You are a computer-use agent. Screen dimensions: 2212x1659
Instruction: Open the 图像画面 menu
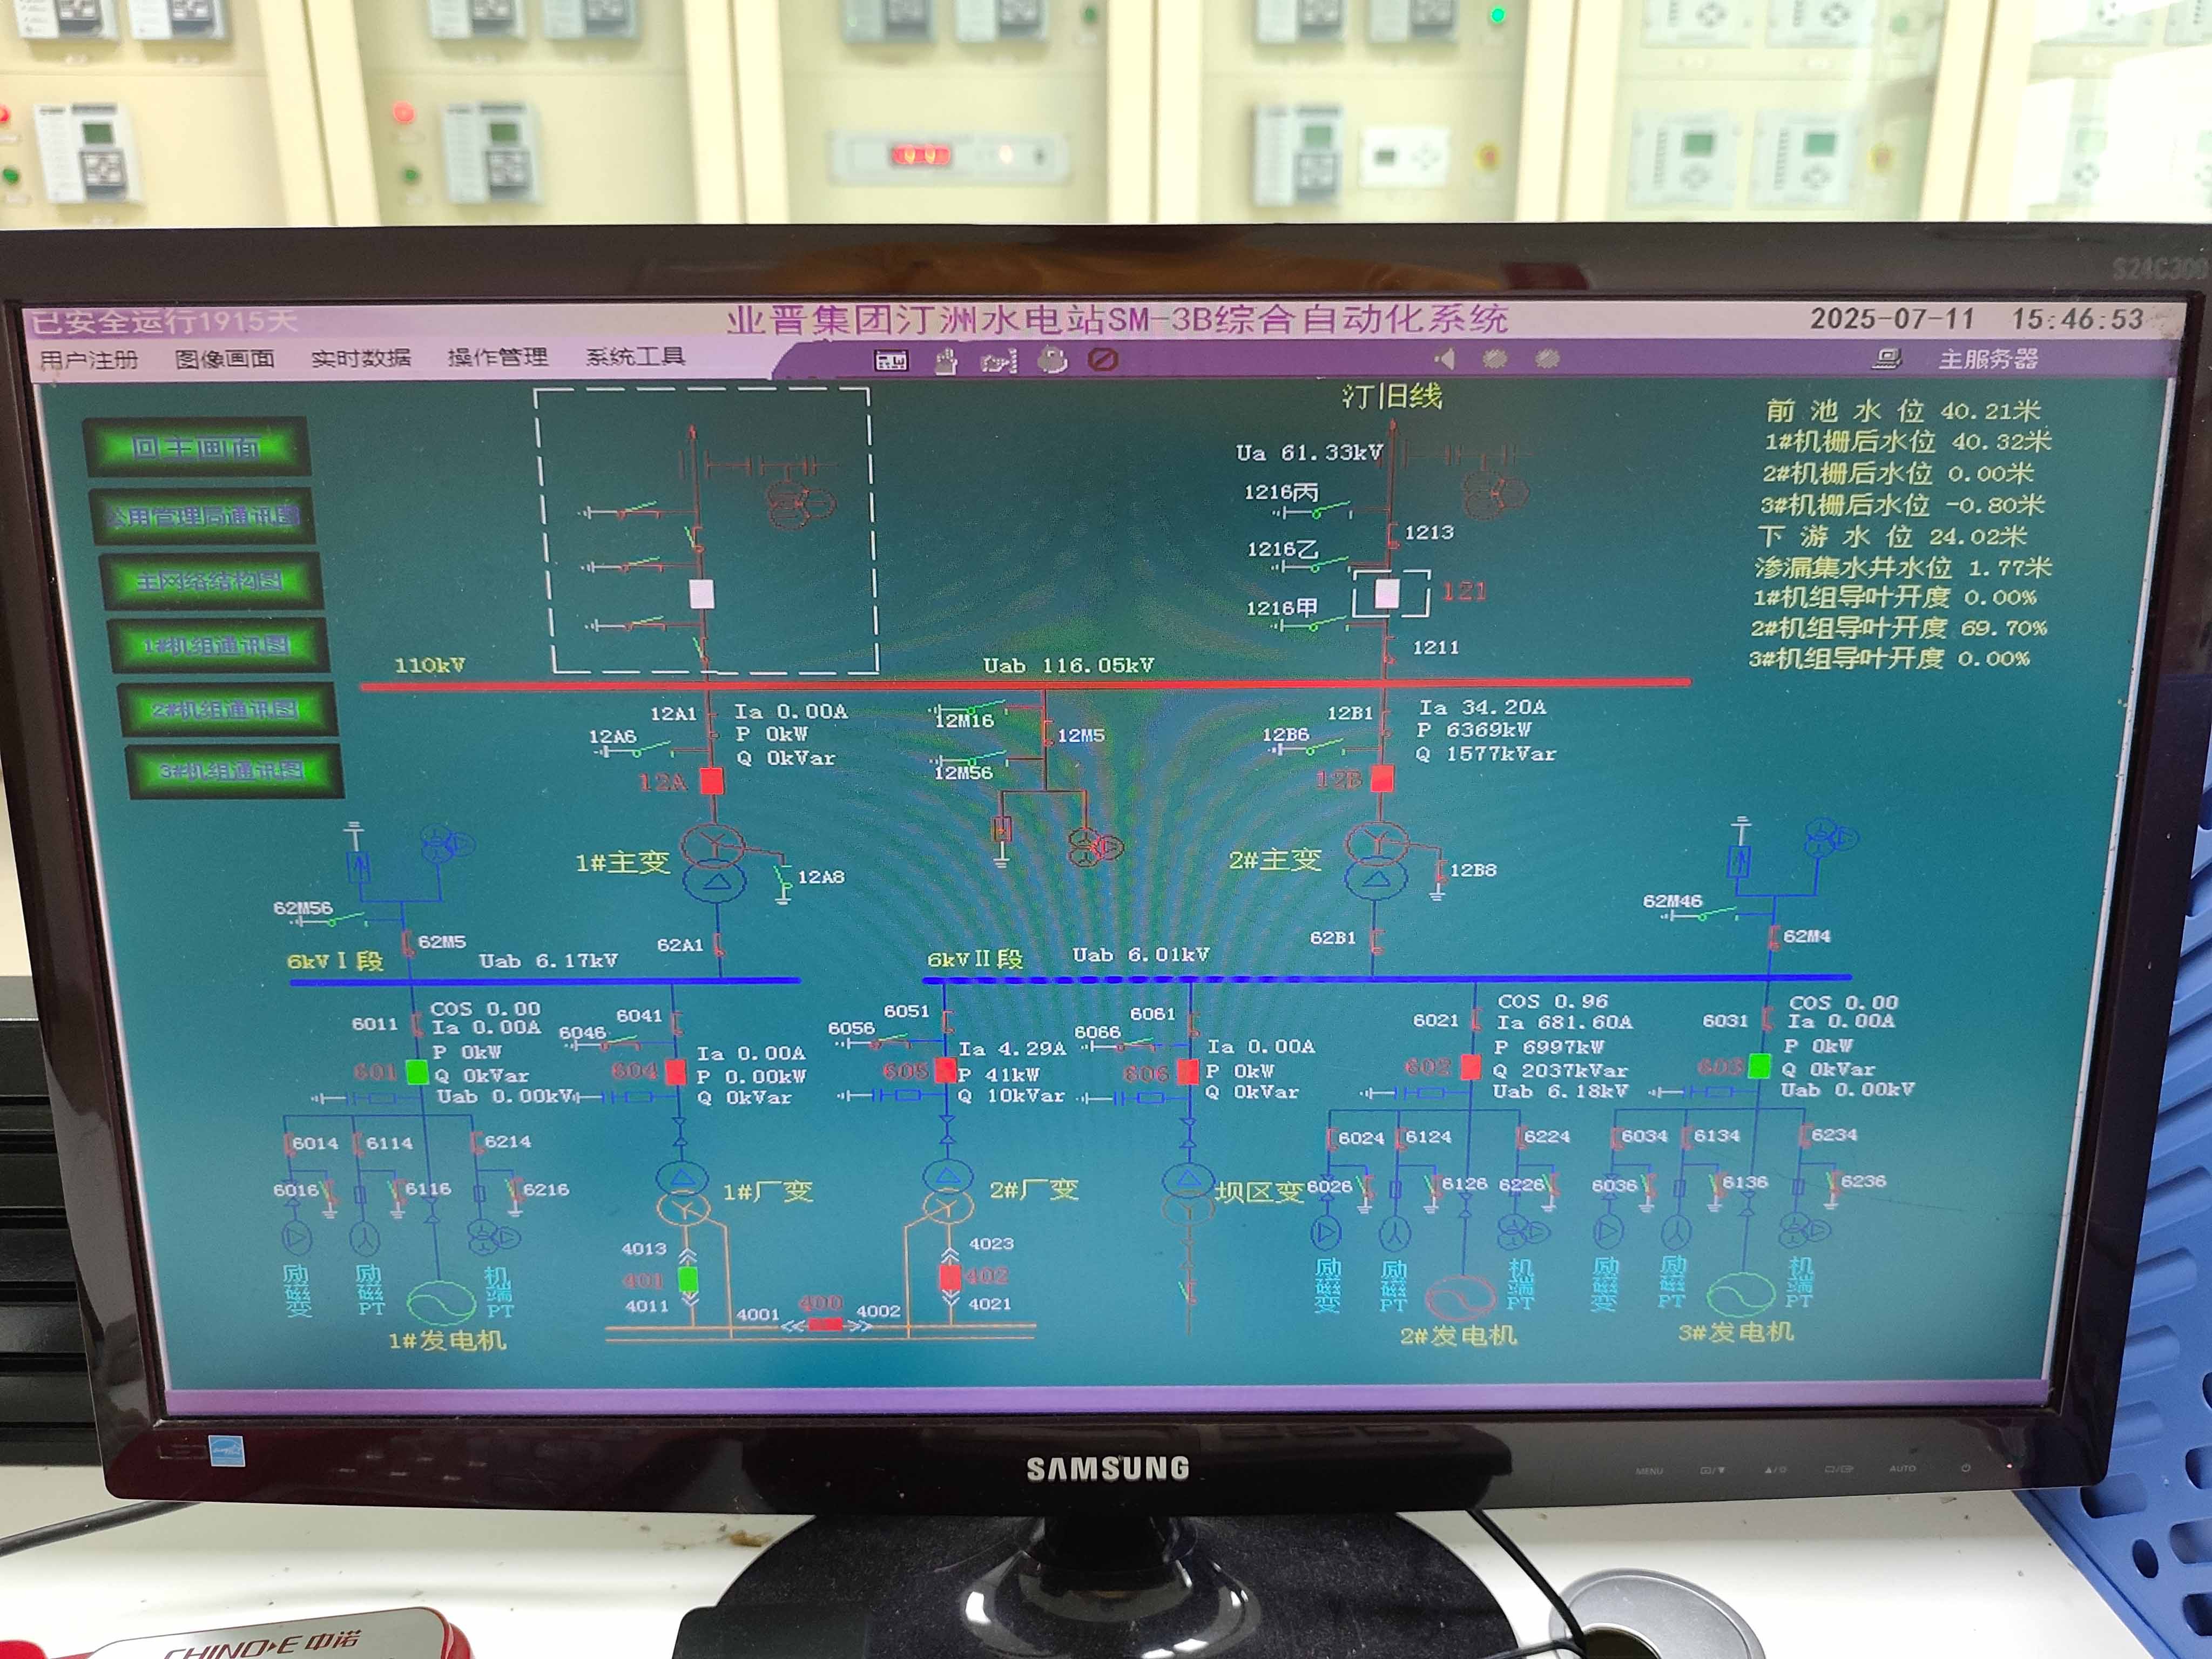[x=224, y=358]
